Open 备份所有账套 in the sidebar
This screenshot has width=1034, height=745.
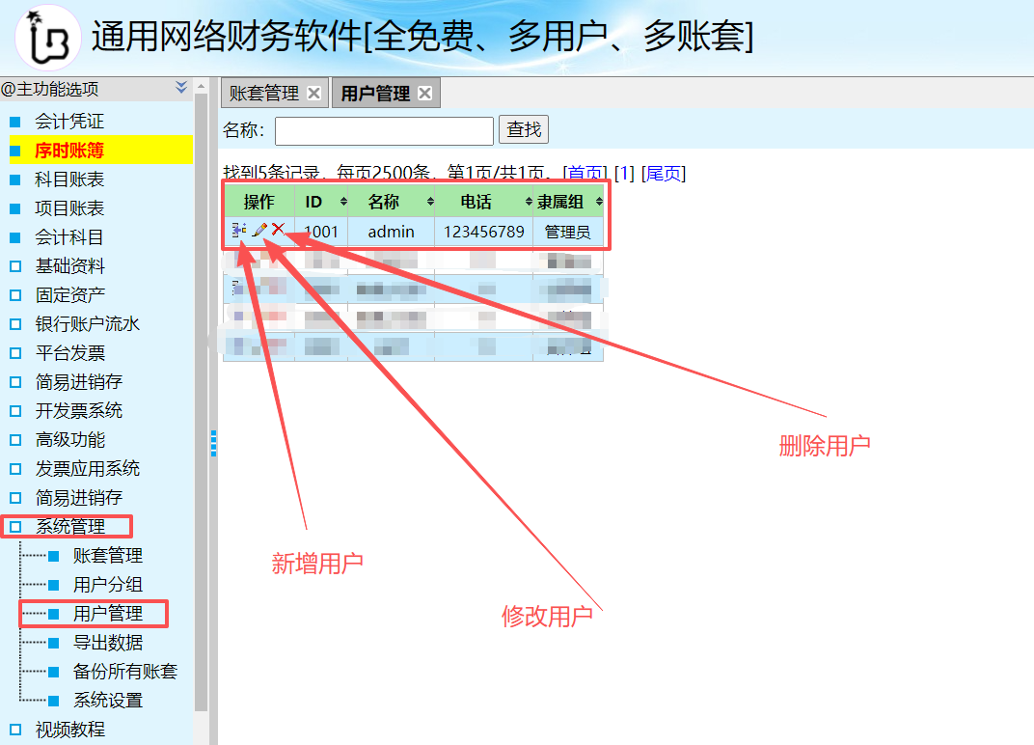(124, 672)
